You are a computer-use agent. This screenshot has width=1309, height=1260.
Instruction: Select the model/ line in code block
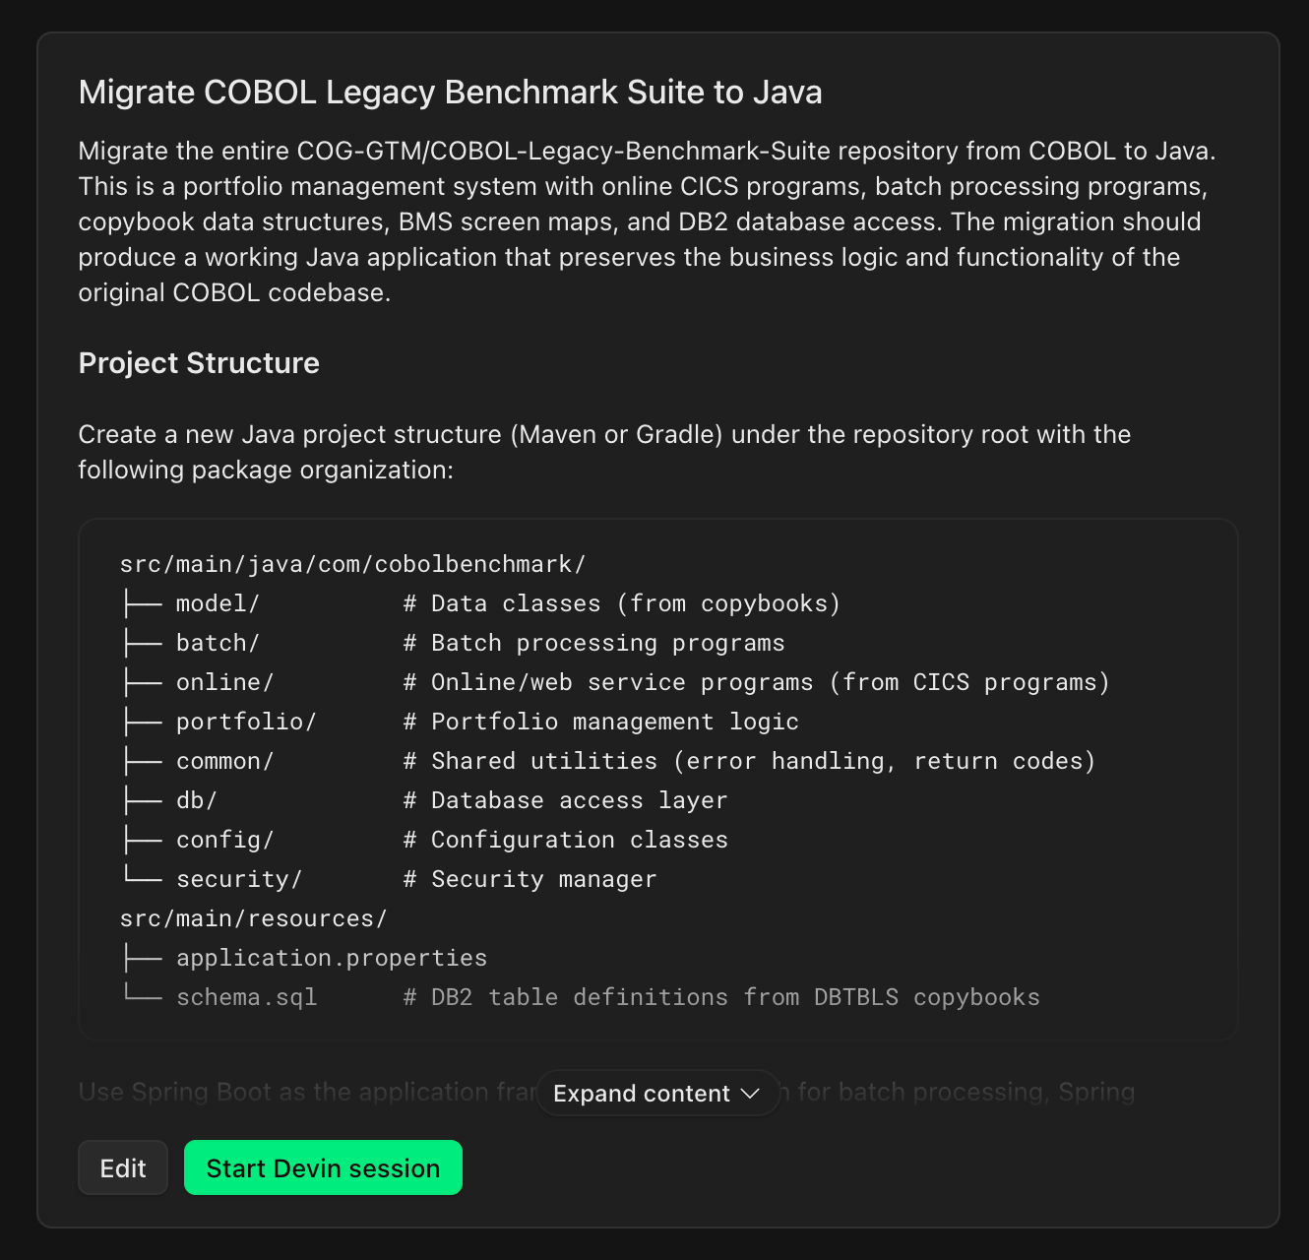pos(480,603)
